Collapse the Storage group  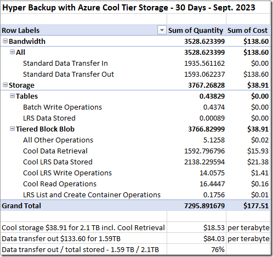tap(5, 85)
